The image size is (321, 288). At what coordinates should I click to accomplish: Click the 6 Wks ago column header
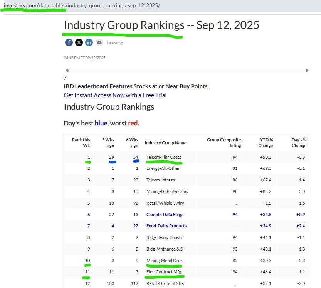(132, 142)
